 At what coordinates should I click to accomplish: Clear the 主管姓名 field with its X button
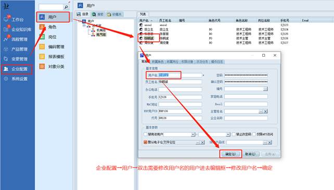pos(265,112)
